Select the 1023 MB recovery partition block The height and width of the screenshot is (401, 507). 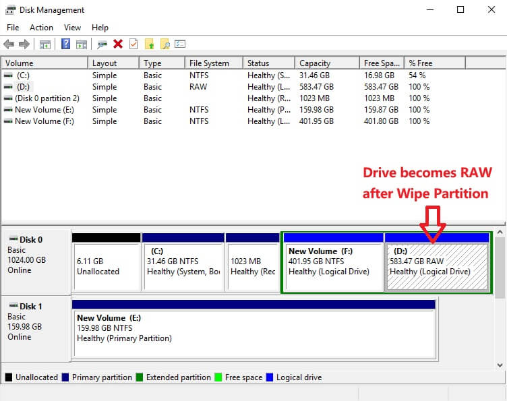pyautogui.click(x=253, y=262)
